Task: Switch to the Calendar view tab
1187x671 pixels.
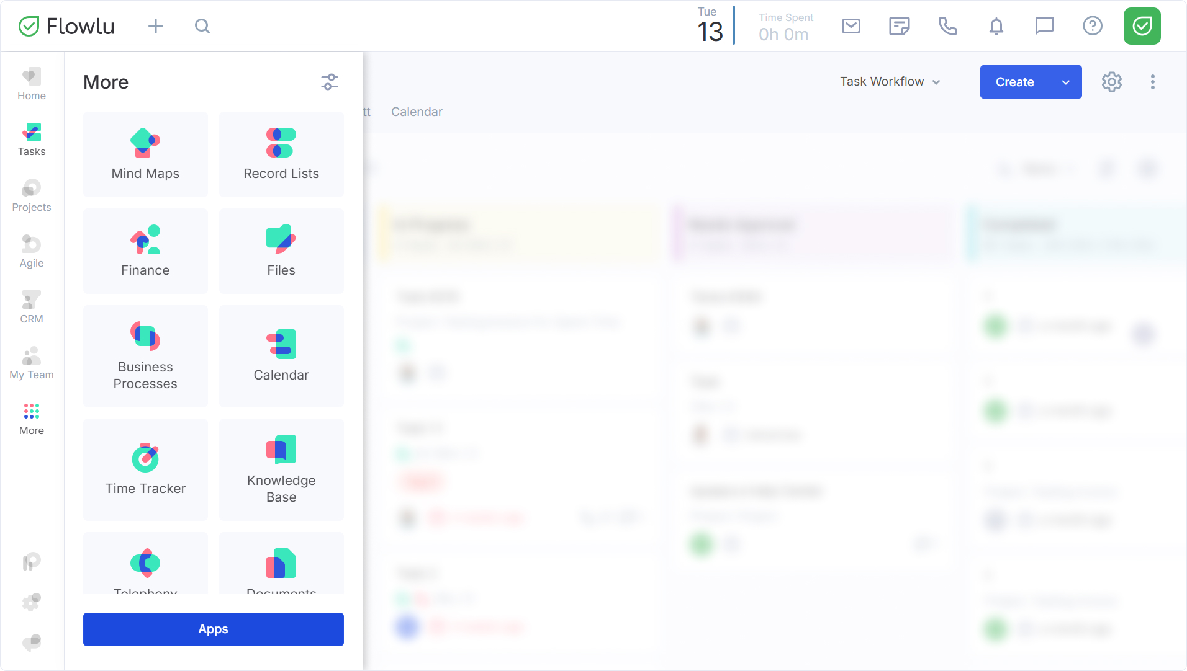Action: click(417, 112)
